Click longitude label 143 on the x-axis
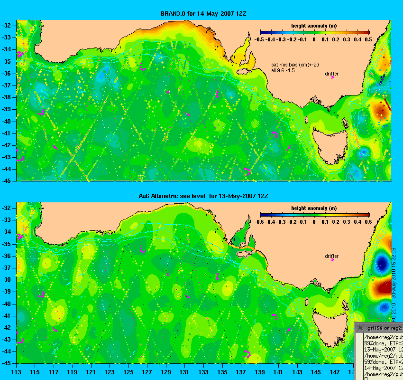 297,372
